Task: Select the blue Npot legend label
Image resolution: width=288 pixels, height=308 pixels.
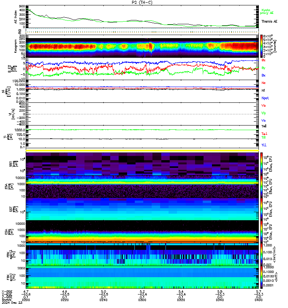Action: (x=265, y=98)
